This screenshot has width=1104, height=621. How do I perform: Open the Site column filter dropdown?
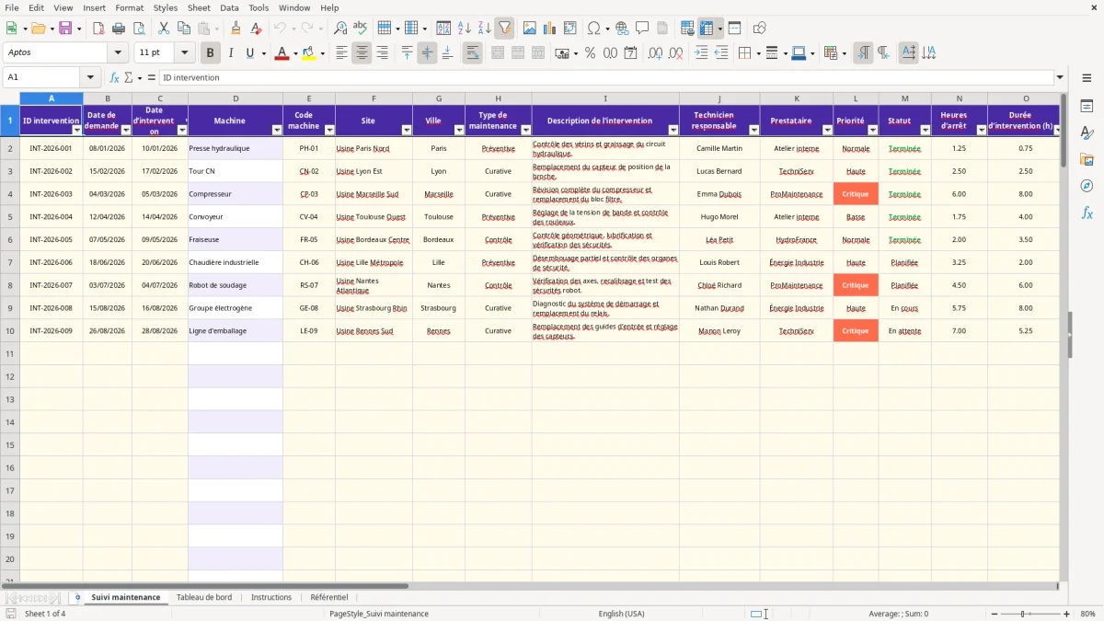[x=406, y=130]
